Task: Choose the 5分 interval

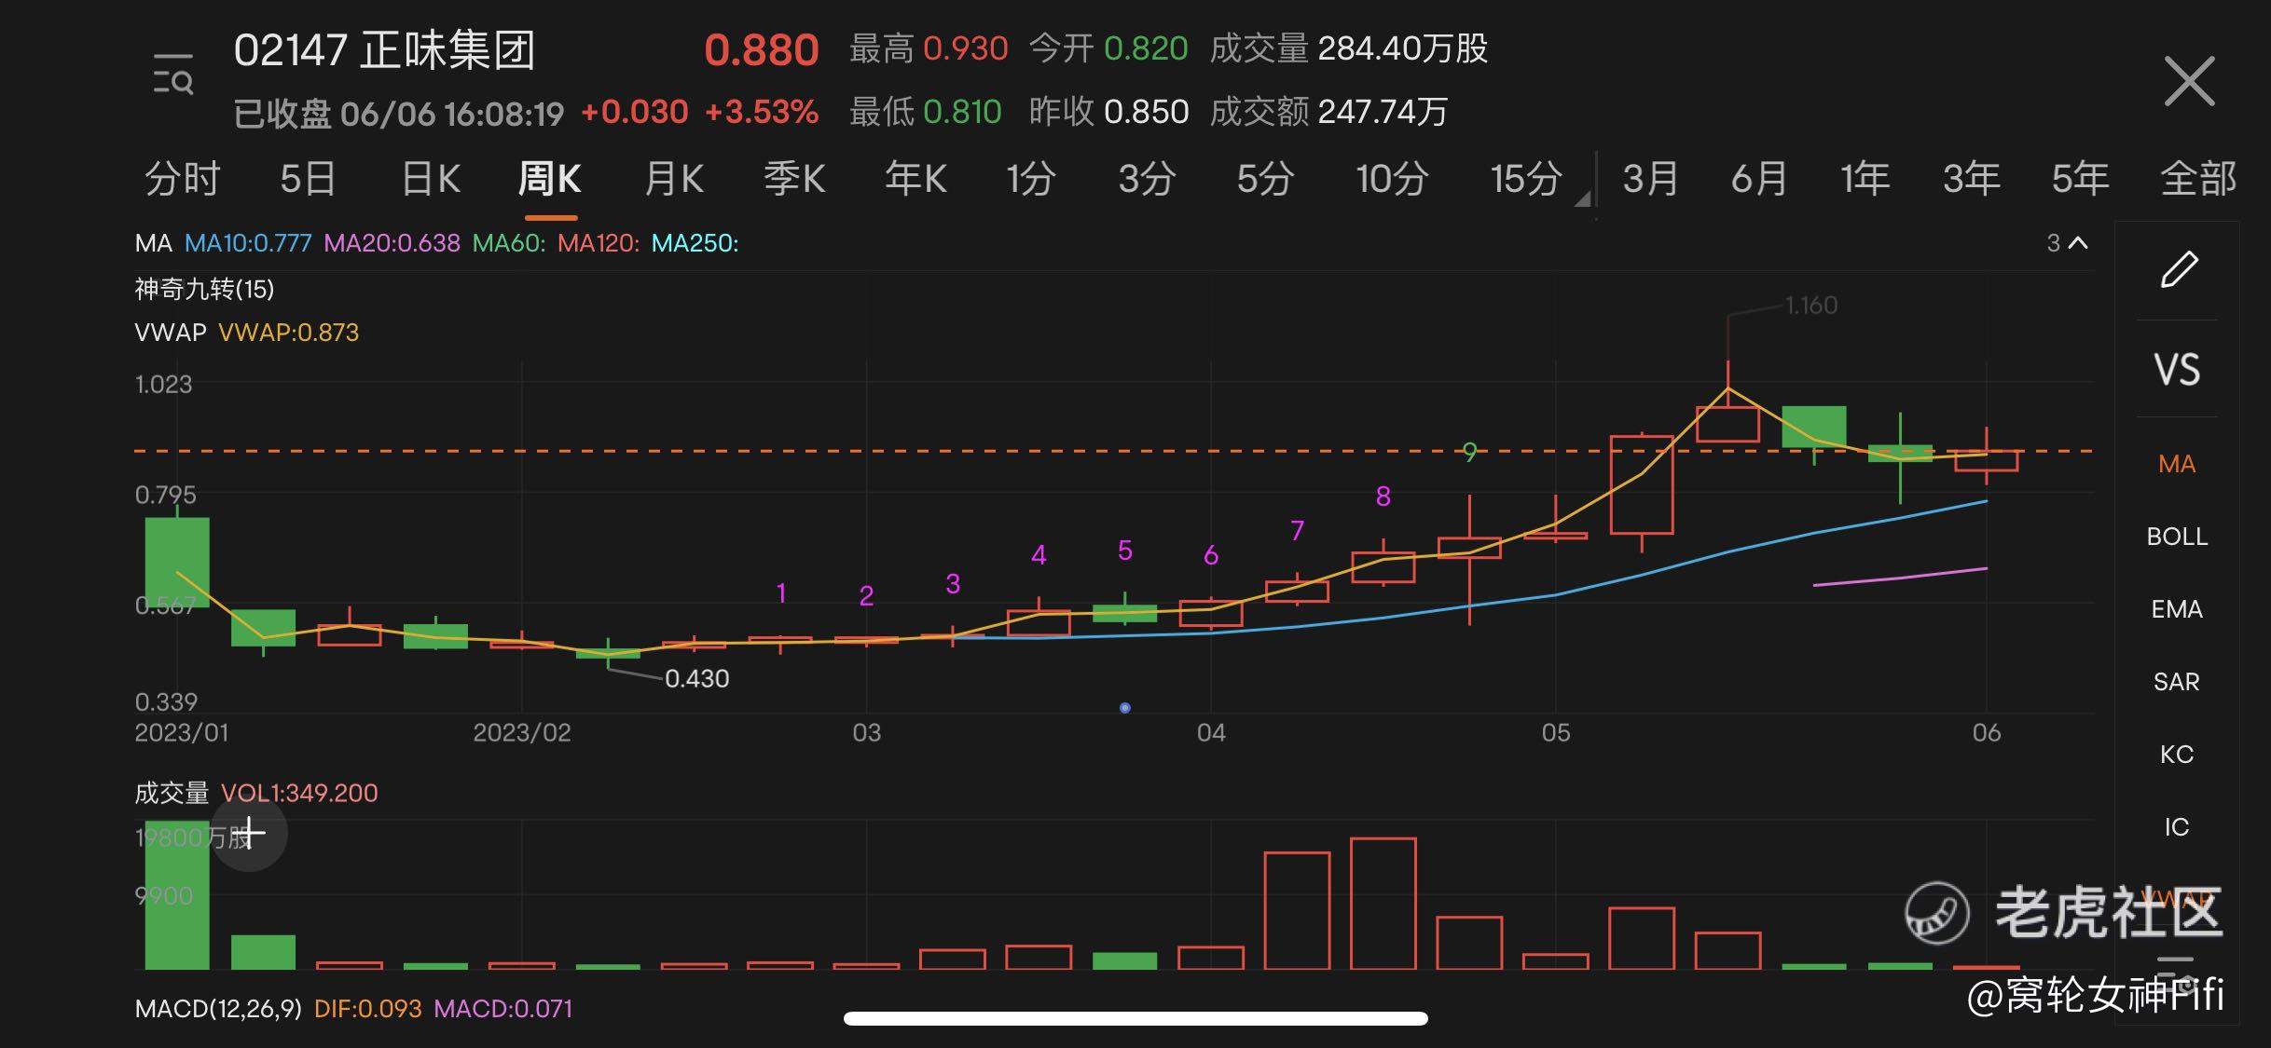Action: pyautogui.click(x=1265, y=179)
